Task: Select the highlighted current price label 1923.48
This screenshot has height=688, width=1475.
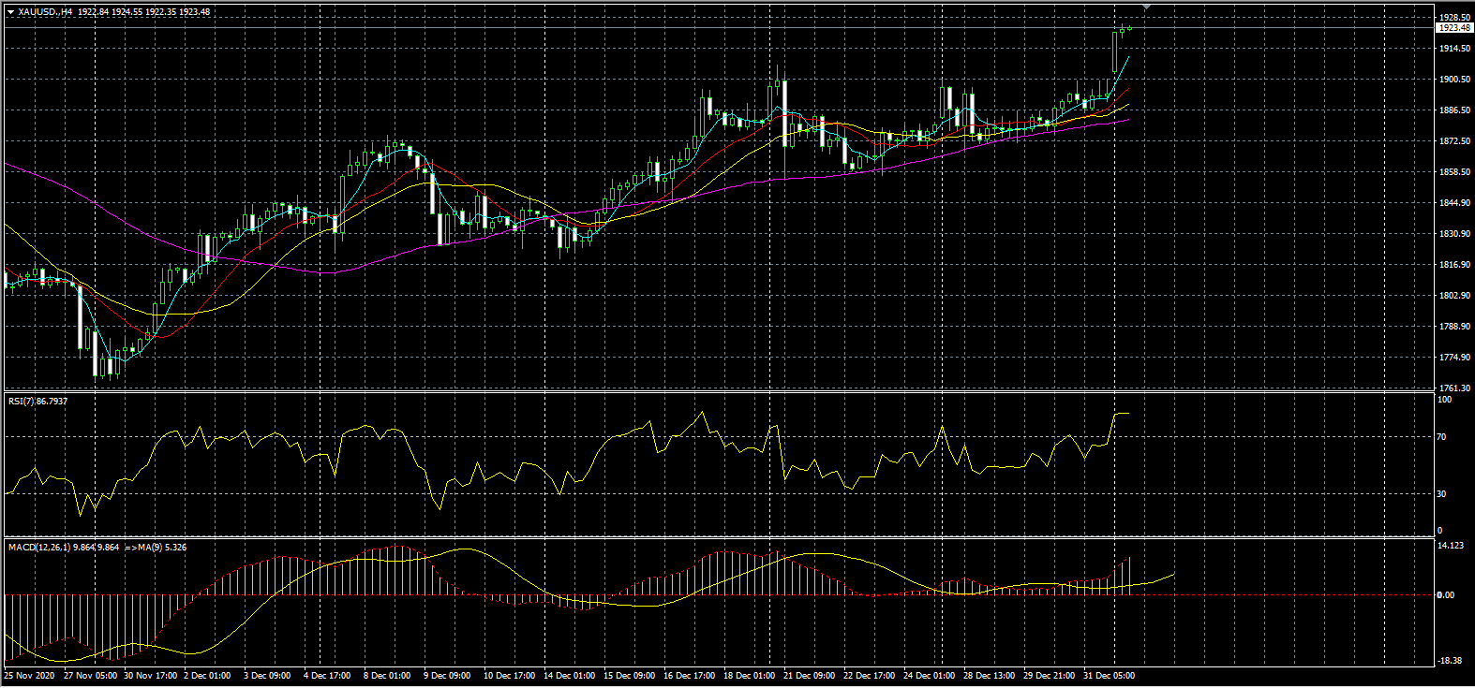Action: (1453, 28)
